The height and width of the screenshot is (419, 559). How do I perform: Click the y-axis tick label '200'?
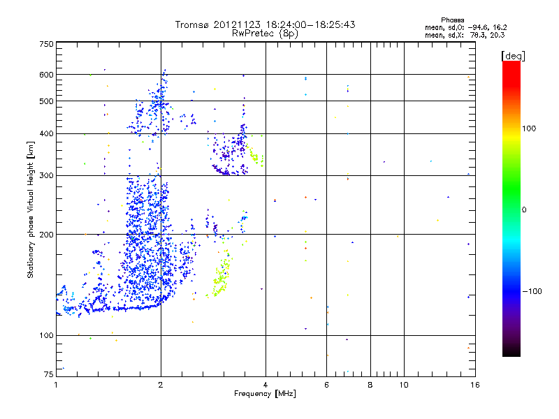pyautogui.click(x=46, y=235)
